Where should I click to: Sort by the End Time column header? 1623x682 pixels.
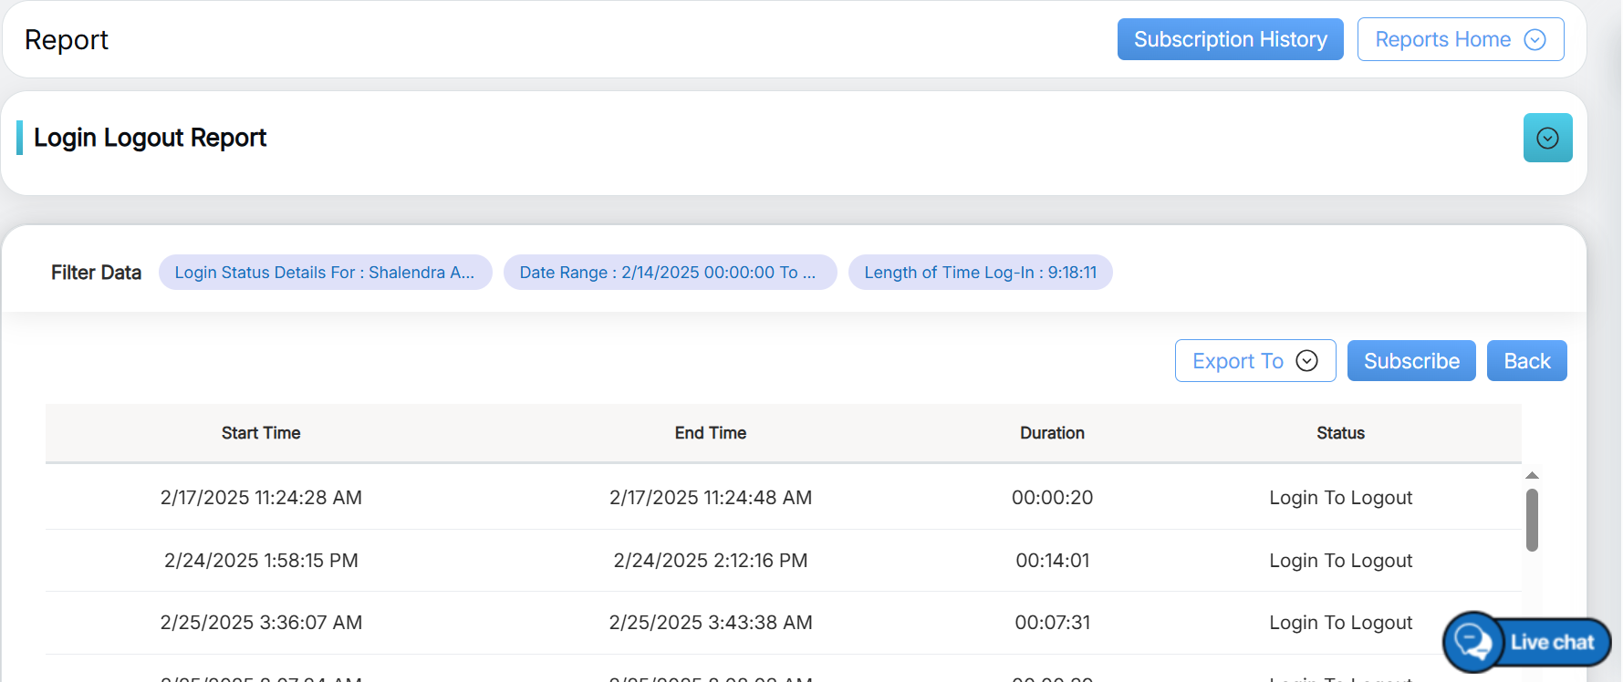tap(710, 433)
